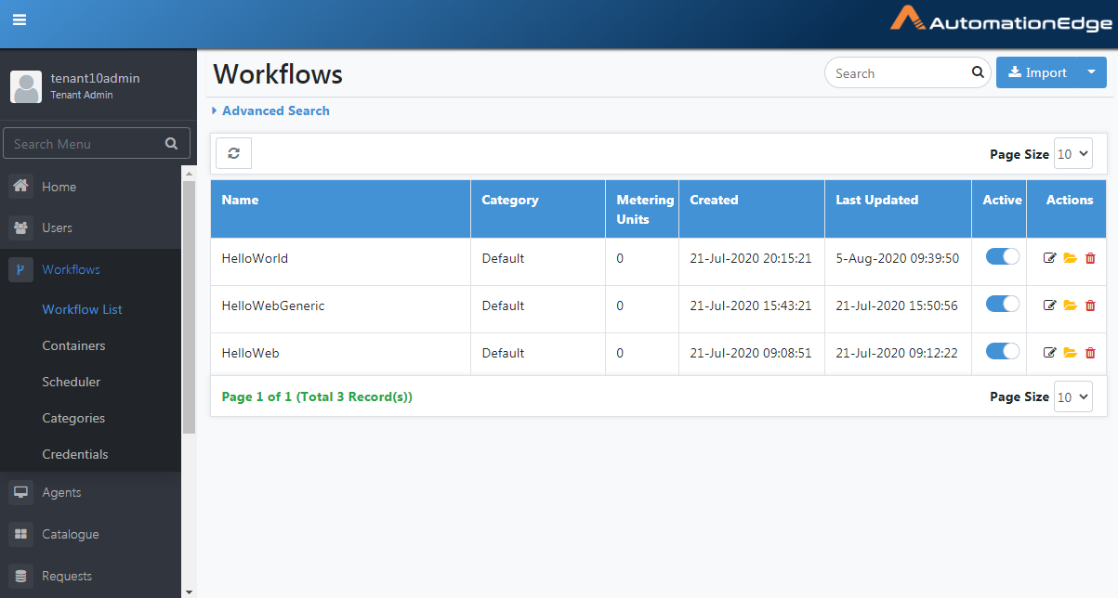This screenshot has width=1118, height=598.
Task: Toggle the hamburger menu icon
Action: click(19, 19)
